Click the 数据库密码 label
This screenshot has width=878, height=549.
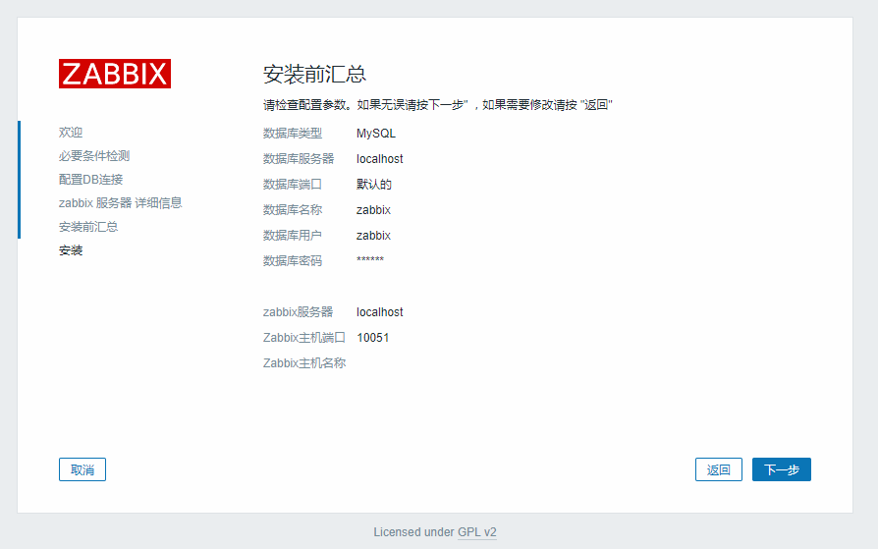click(x=293, y=261)
